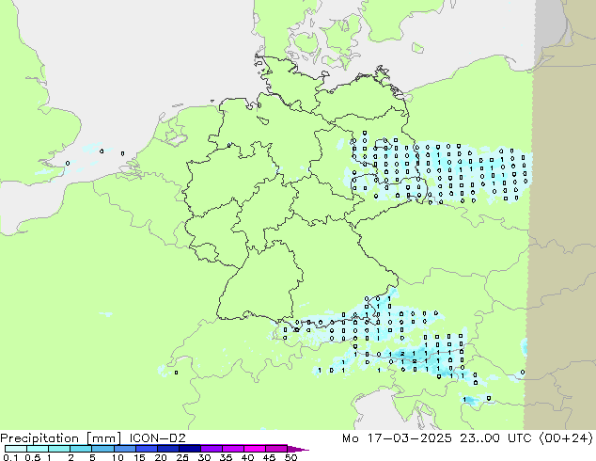Click the '(00+24)' forecast offset text

(566, 438)
